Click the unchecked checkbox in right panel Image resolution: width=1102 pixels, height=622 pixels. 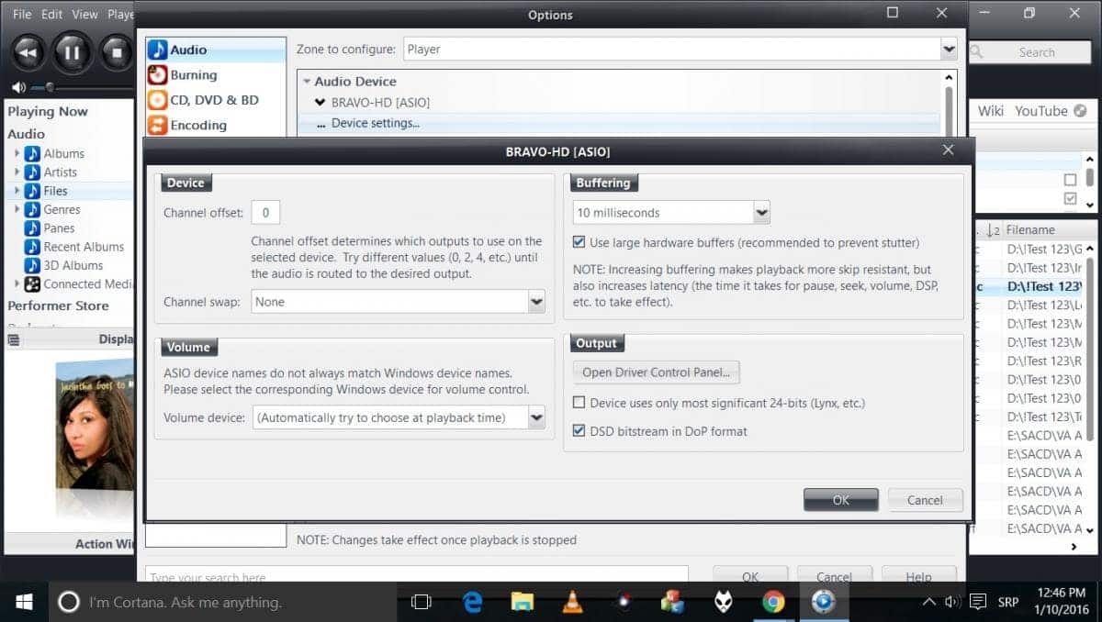point(1070,180)
